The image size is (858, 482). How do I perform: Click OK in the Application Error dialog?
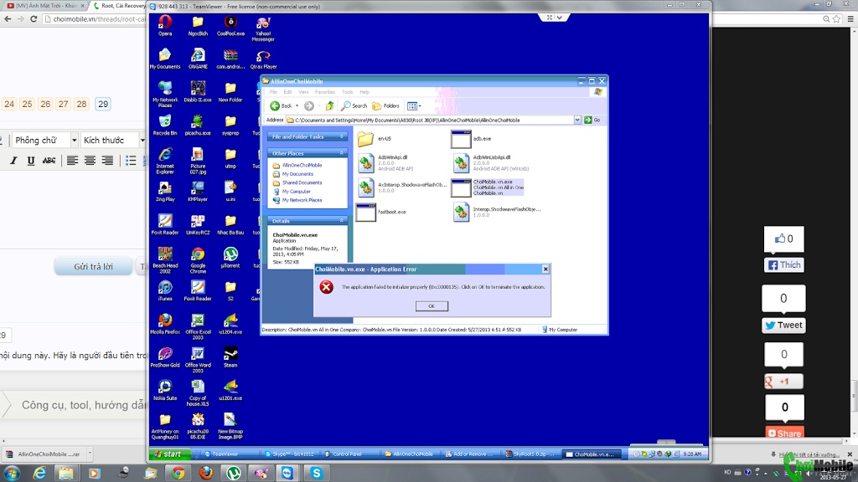432,306
